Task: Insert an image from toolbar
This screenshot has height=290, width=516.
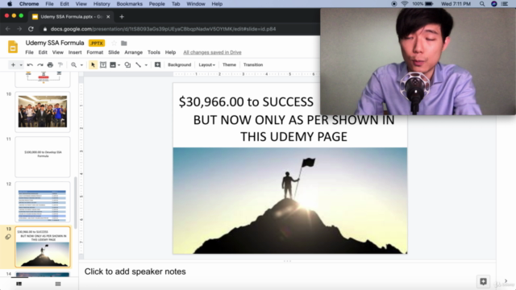Action: coord(113,64)
